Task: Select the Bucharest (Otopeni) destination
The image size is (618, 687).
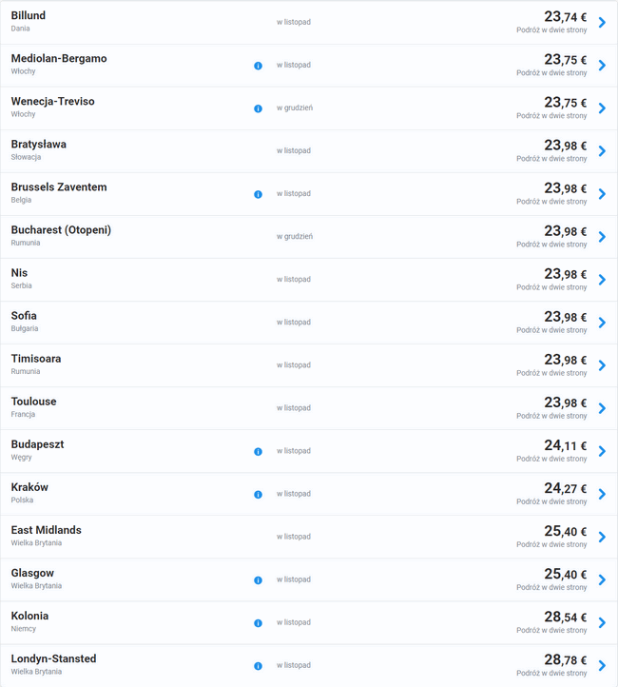Action: pyautogui.click(x=61, y=230)
